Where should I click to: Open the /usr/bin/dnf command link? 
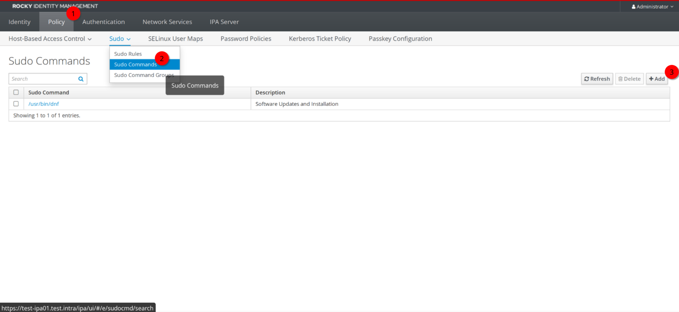pos(43,104)
